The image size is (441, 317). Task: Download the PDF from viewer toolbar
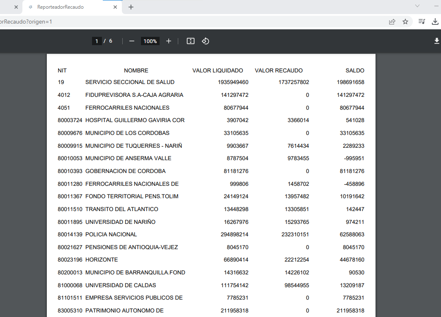pos(436,41)
